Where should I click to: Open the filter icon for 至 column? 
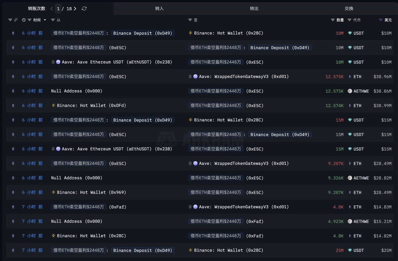pos(190,20)
